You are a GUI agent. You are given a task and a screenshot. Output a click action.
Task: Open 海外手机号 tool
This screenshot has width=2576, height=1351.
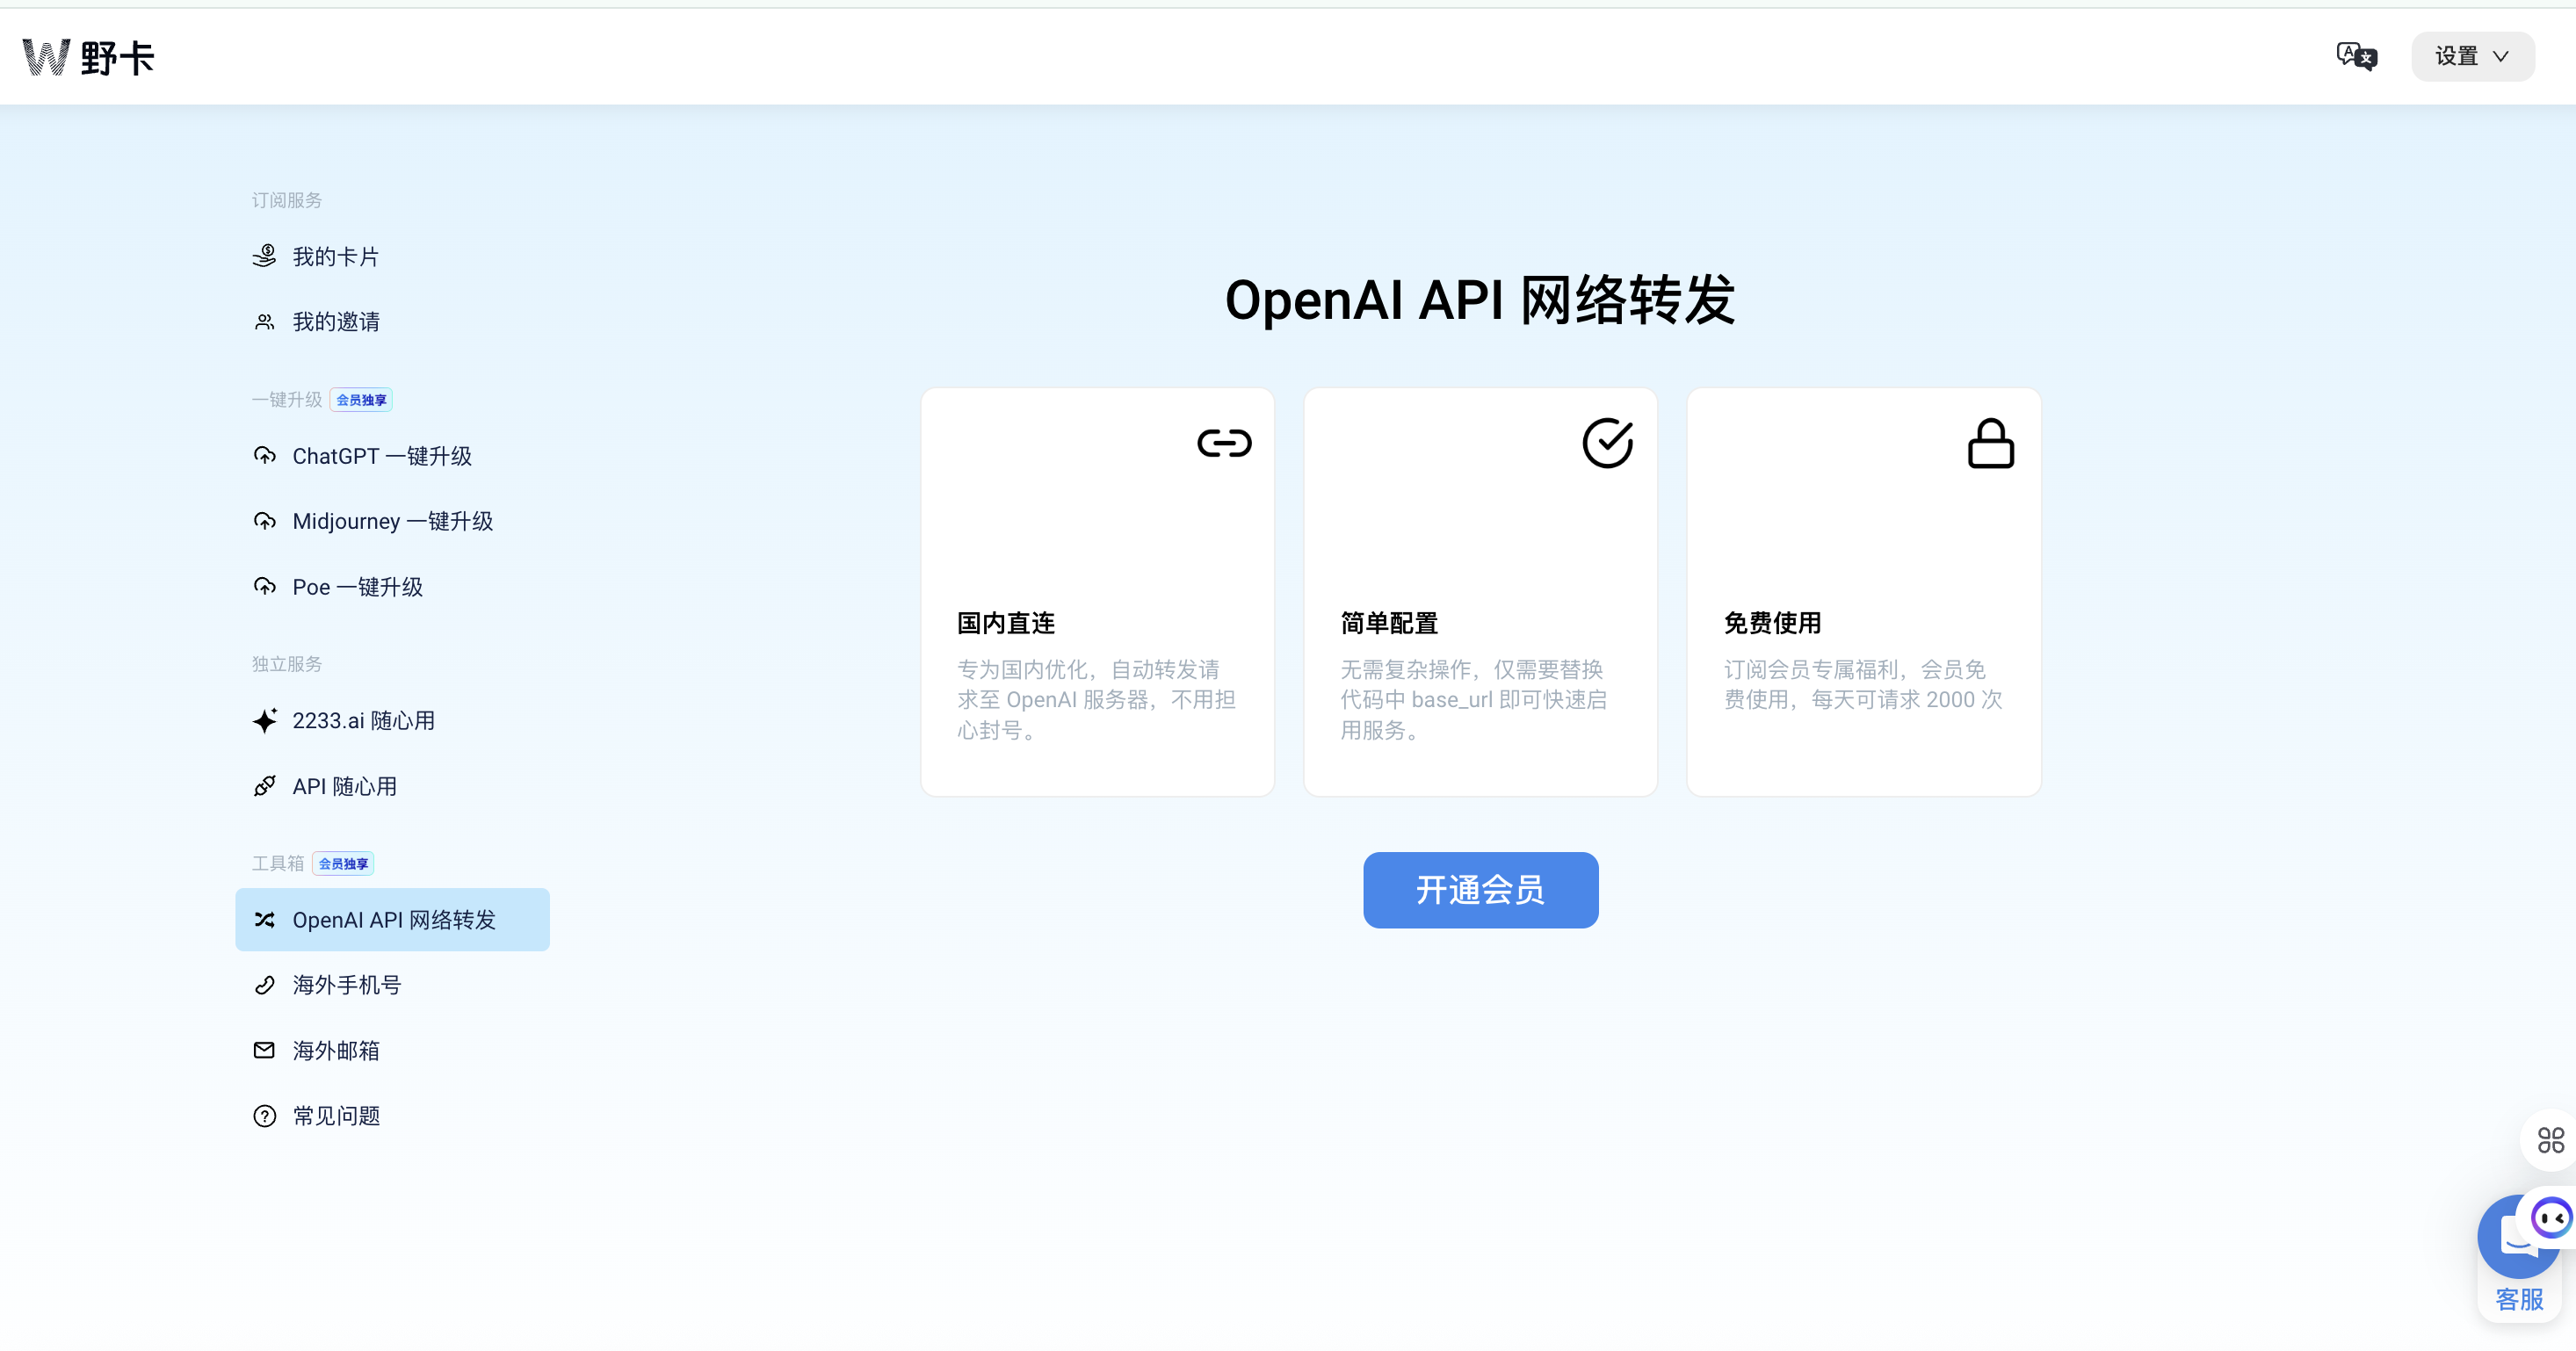(346, 985)
